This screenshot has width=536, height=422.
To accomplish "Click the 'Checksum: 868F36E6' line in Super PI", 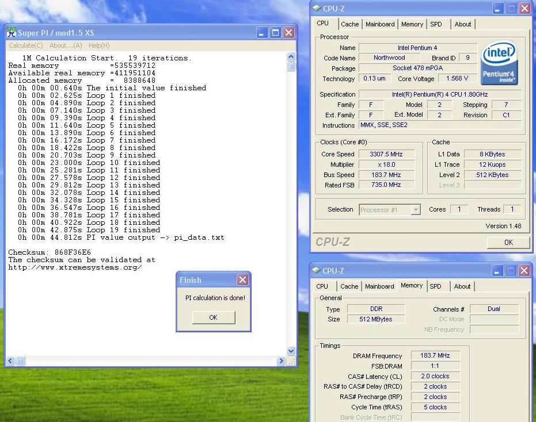I will (x=50, y=252).
